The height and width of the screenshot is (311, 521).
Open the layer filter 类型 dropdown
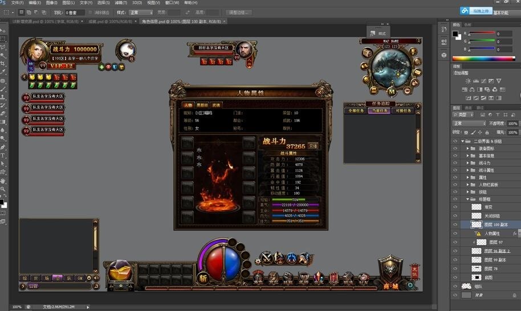[x=463, y=115]
